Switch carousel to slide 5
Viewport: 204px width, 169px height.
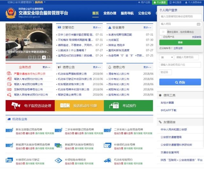click(x=49, y=57)
